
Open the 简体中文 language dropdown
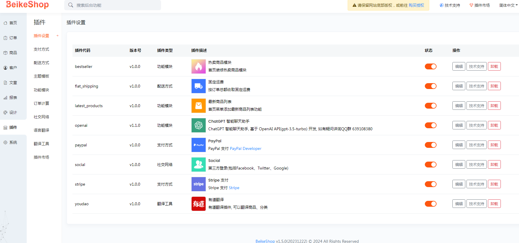point(508,5)
